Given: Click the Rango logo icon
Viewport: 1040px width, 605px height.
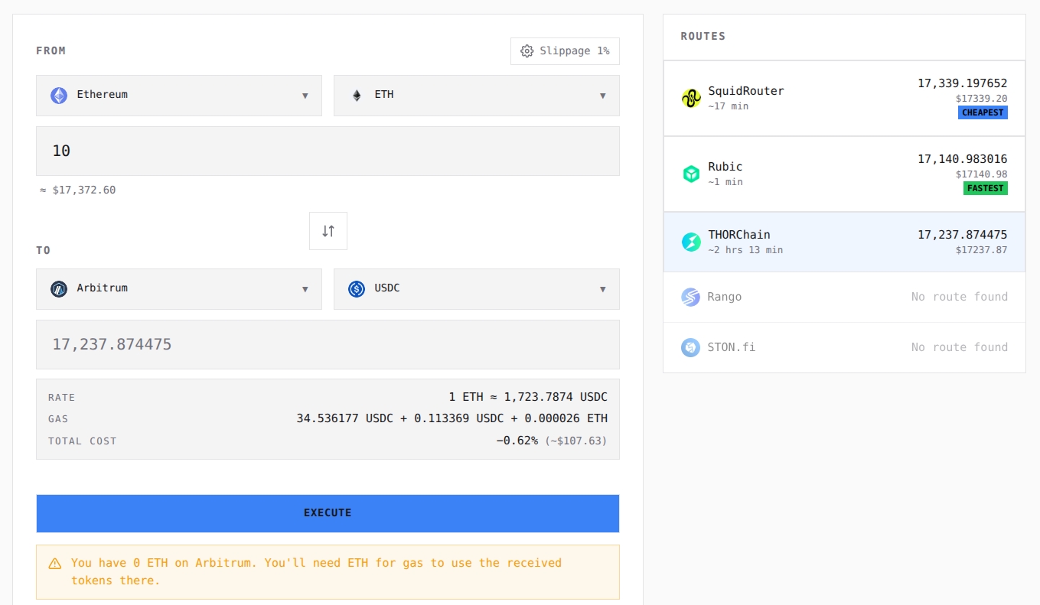Looking at the screenshot, I should click(x=691, y=297).
